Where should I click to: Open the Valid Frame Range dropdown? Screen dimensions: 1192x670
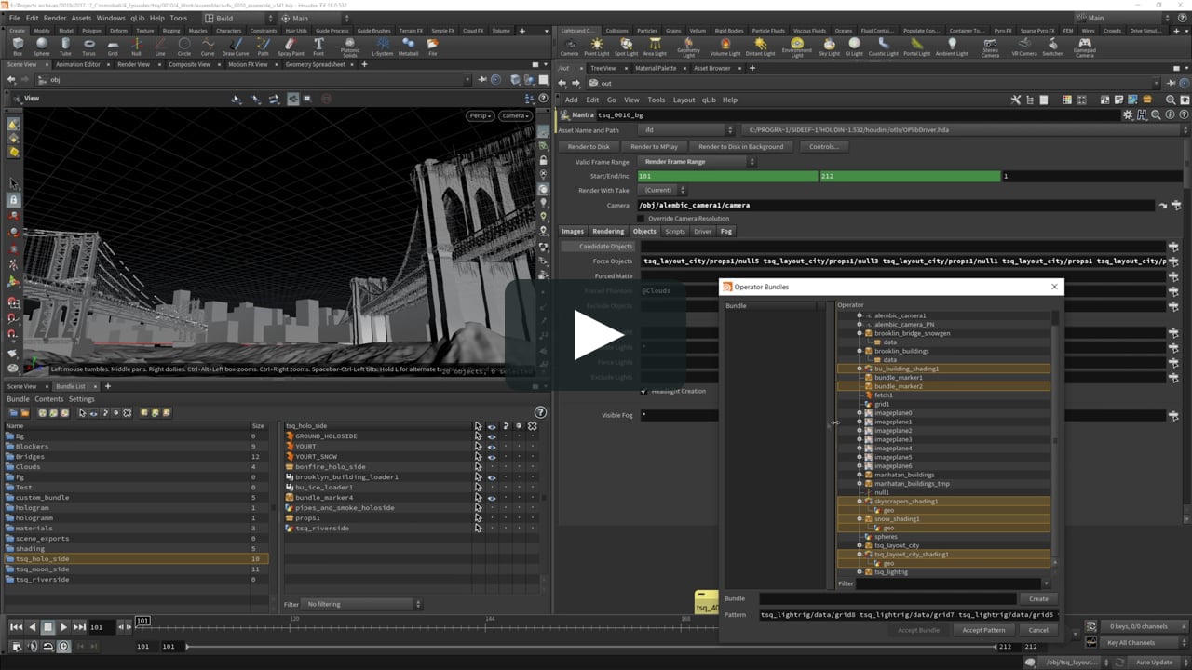(x=696, y=162)
